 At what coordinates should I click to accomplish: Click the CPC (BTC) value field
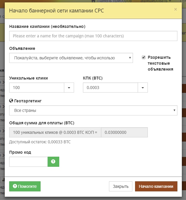click(110, 88)
